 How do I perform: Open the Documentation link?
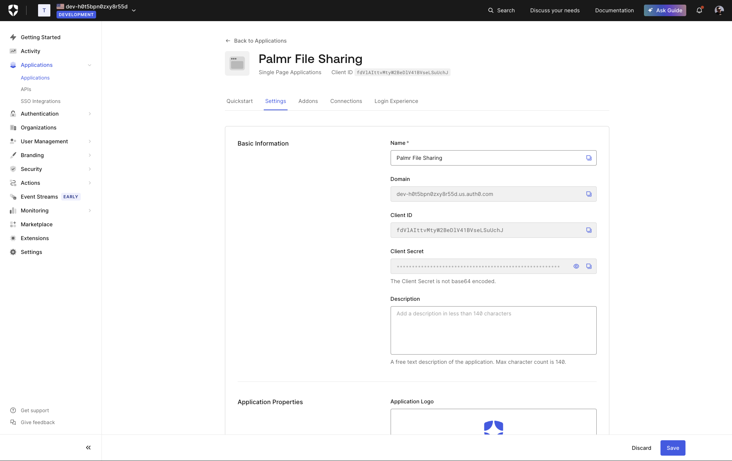pos(614,10)
